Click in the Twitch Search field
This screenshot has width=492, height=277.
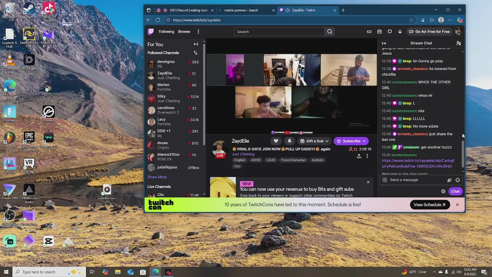tap(279, 32)
